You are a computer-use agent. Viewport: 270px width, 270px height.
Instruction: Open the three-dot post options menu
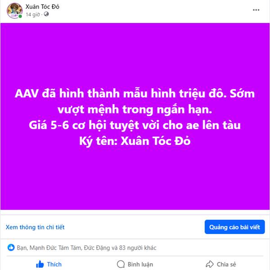tap(256, 10)
